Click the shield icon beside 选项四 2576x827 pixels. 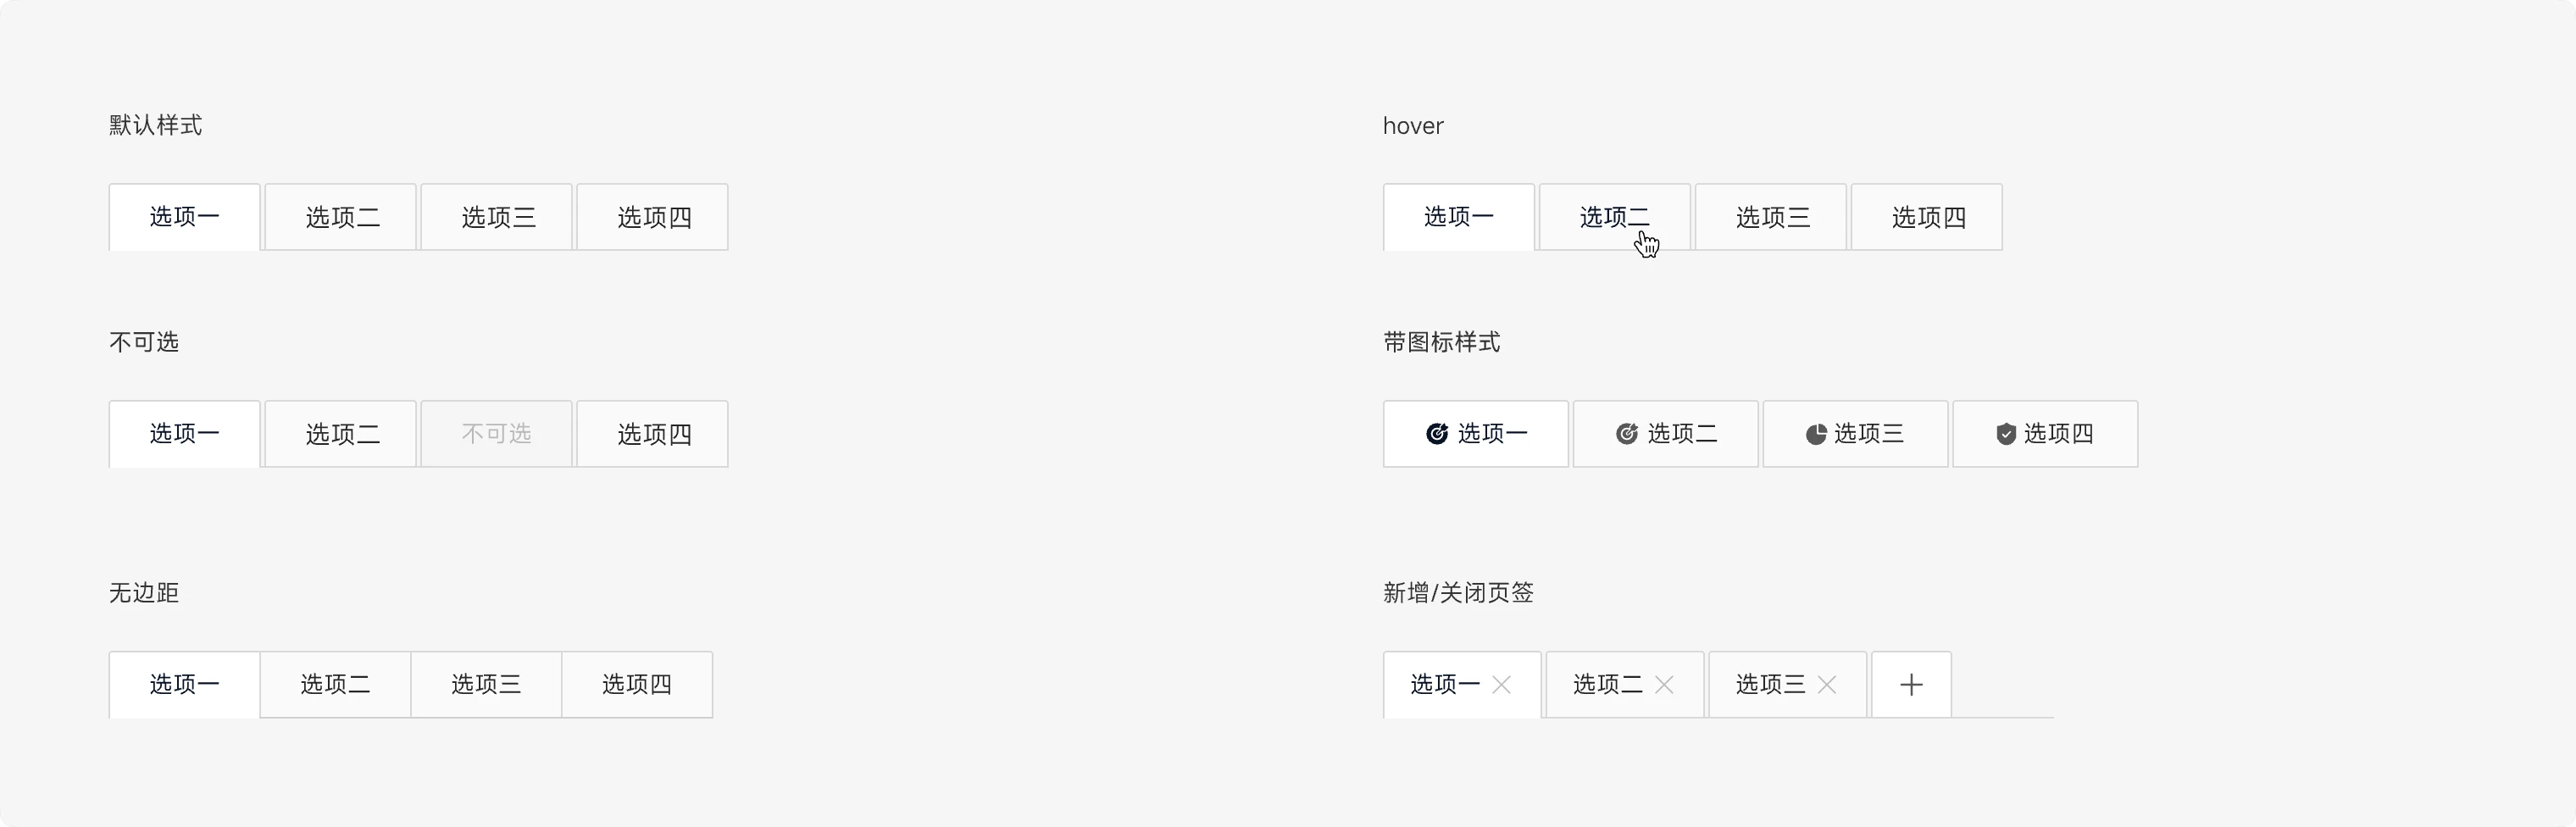coord(2006,434)
